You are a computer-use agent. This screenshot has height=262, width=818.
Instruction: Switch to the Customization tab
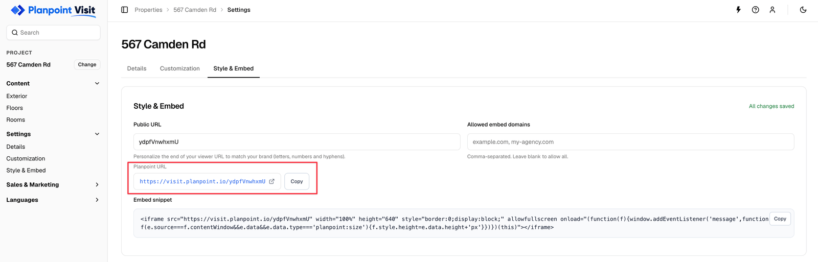(180, 68)
